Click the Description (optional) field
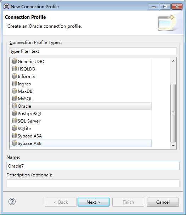Screen dimensions: 186x215 point(93,183)
